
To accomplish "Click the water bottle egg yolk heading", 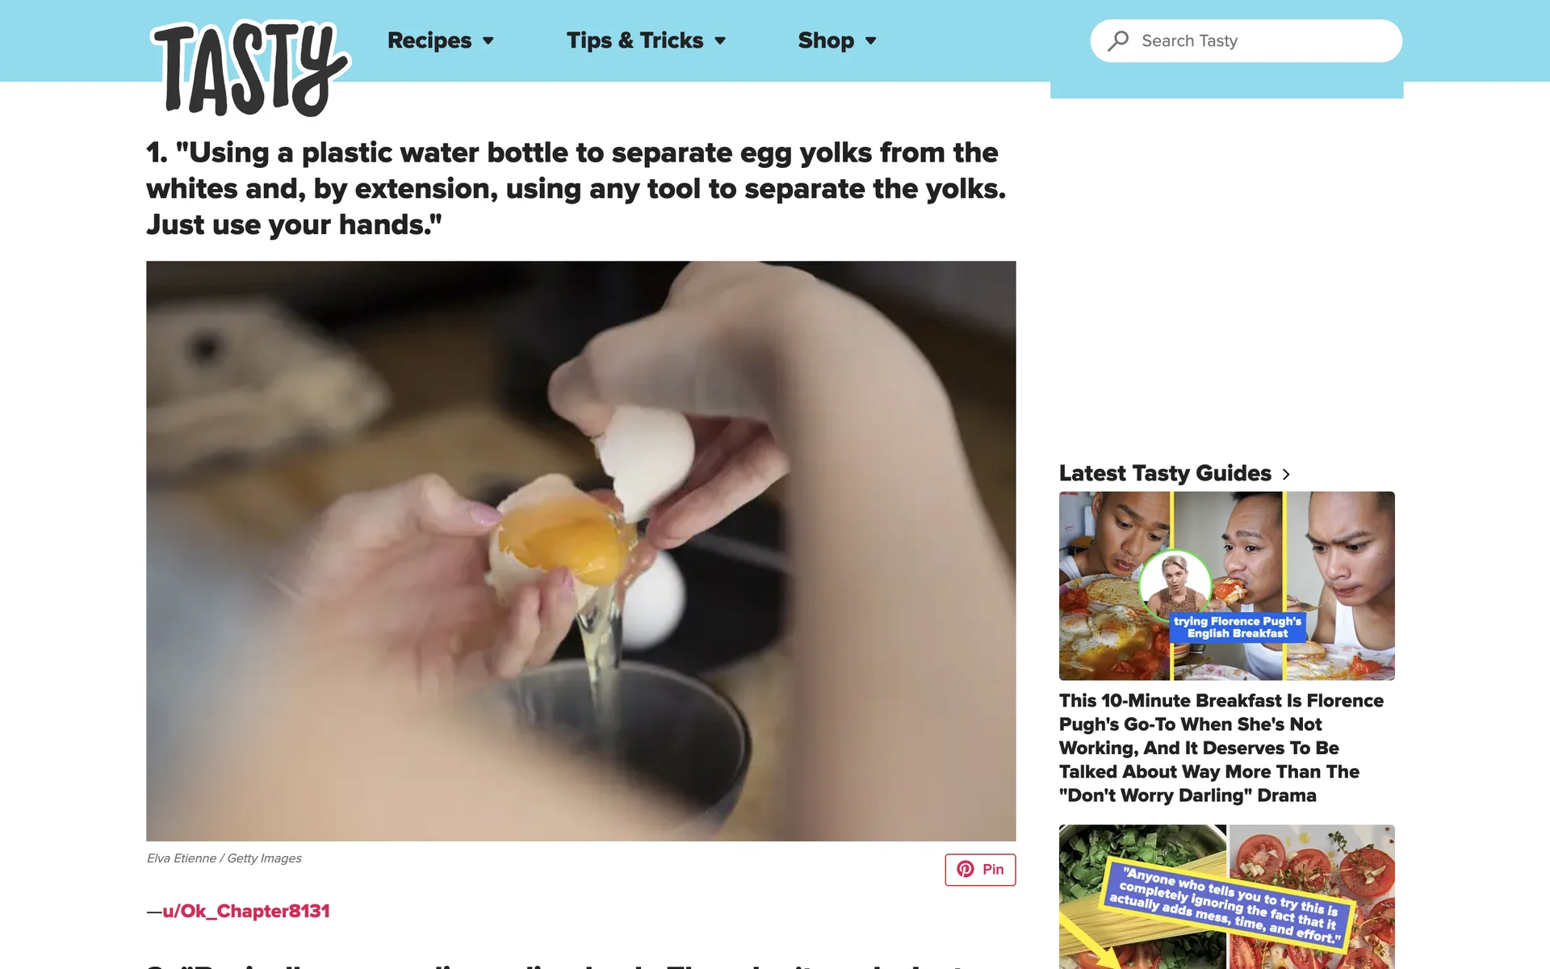I will [x=576, y=188].
